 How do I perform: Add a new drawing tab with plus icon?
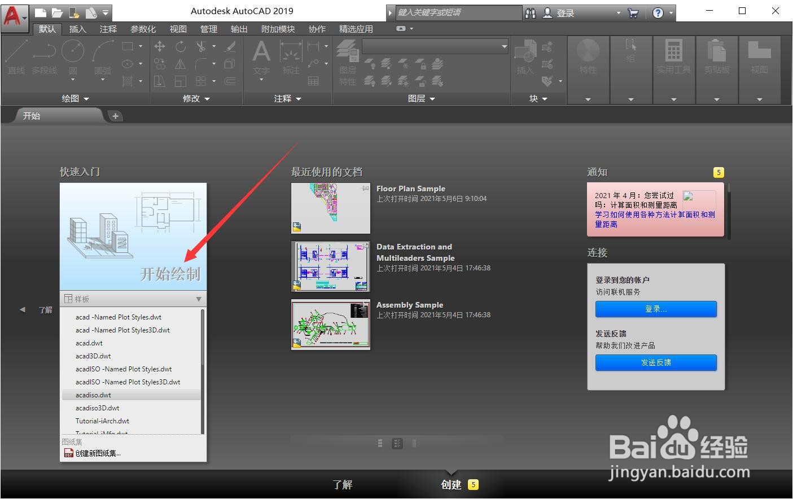coord(115,116)
